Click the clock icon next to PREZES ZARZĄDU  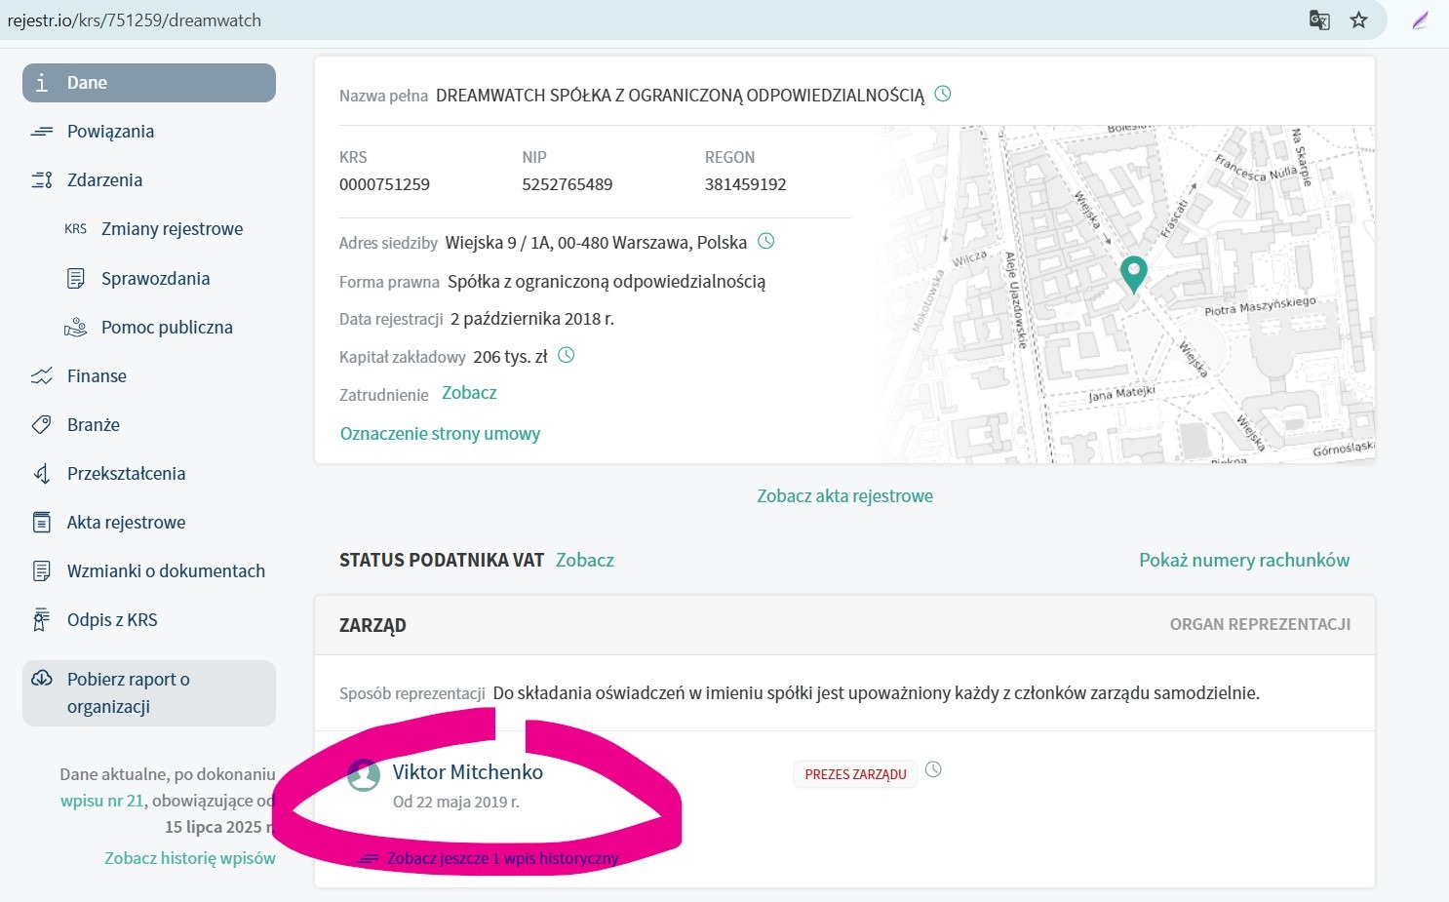pos(933,769)
